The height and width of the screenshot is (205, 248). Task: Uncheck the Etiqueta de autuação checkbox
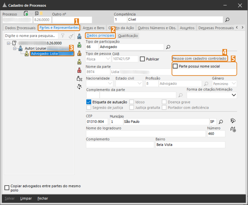click(x=89, y=102)
